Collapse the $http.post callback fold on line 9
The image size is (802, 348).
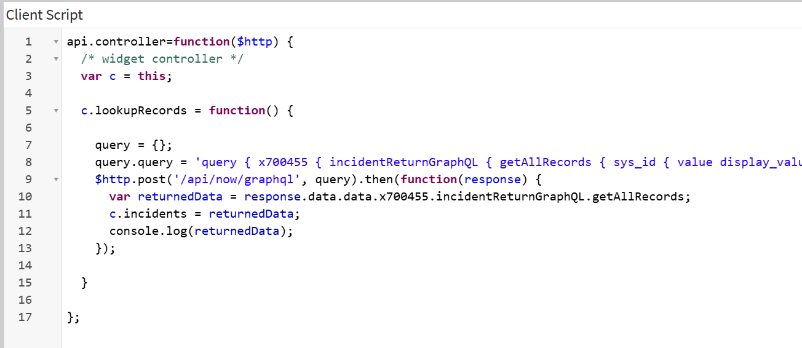tap(55, 180)
